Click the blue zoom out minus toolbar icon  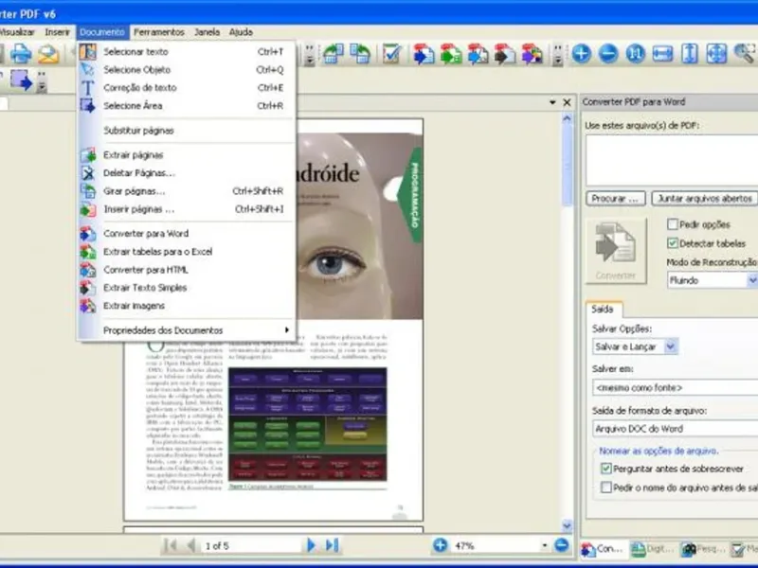(x=608, y=53)
